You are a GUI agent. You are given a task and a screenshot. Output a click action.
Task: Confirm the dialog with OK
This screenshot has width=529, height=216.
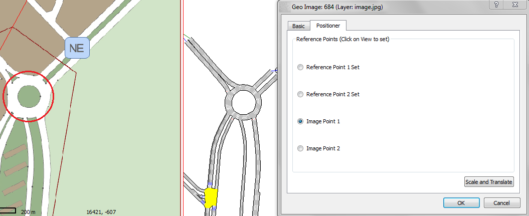tap(461, 203)
